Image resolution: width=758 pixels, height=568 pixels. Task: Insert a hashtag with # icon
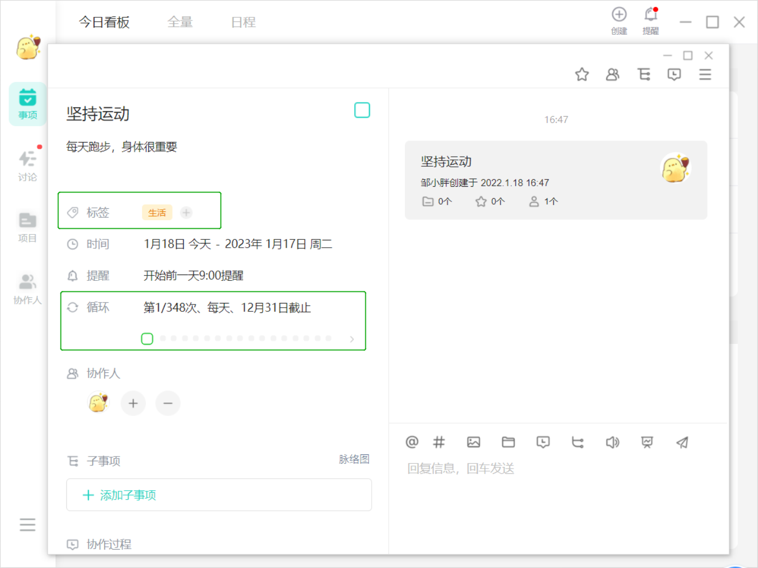(438, 442)
